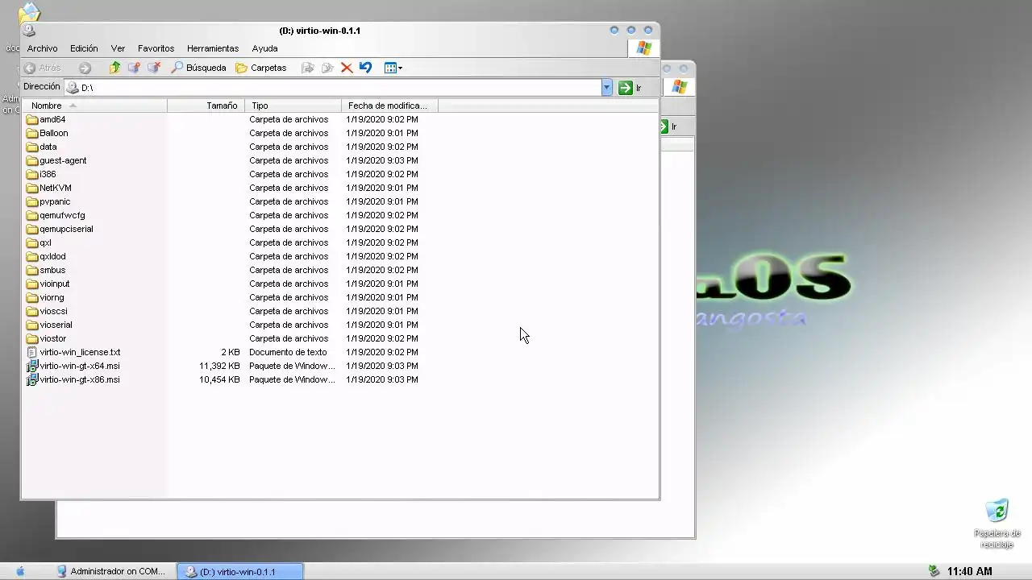The height and width of the screenshot is (580, 1032).
Task: Toggle the Carpetas folders pane
Action: pos(260,68)
